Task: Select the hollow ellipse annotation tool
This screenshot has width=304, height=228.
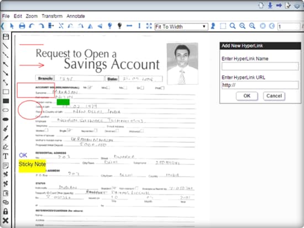Action: [6, 110]
